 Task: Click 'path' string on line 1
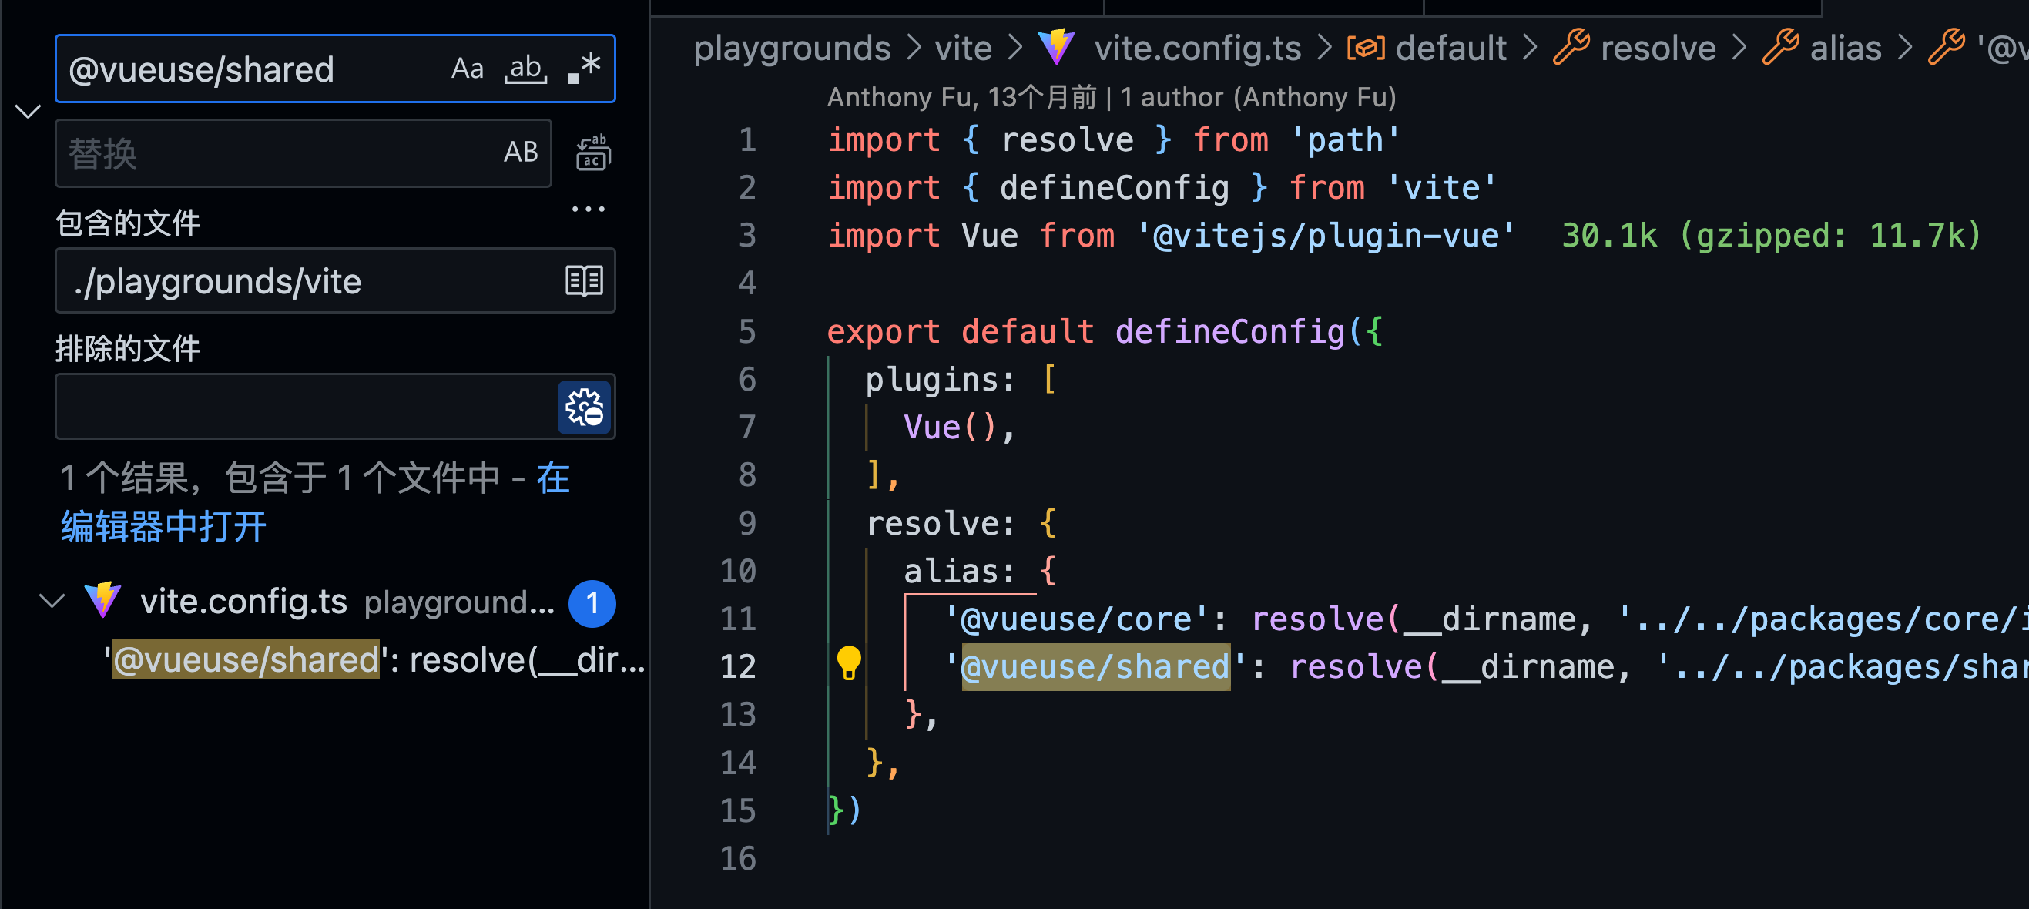click(1345, 139)
